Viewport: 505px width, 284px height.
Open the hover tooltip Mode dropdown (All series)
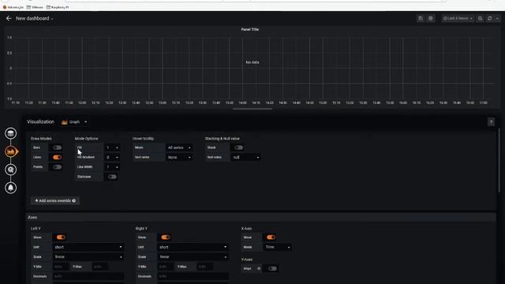pyautogui.click(x=179, y=148)
